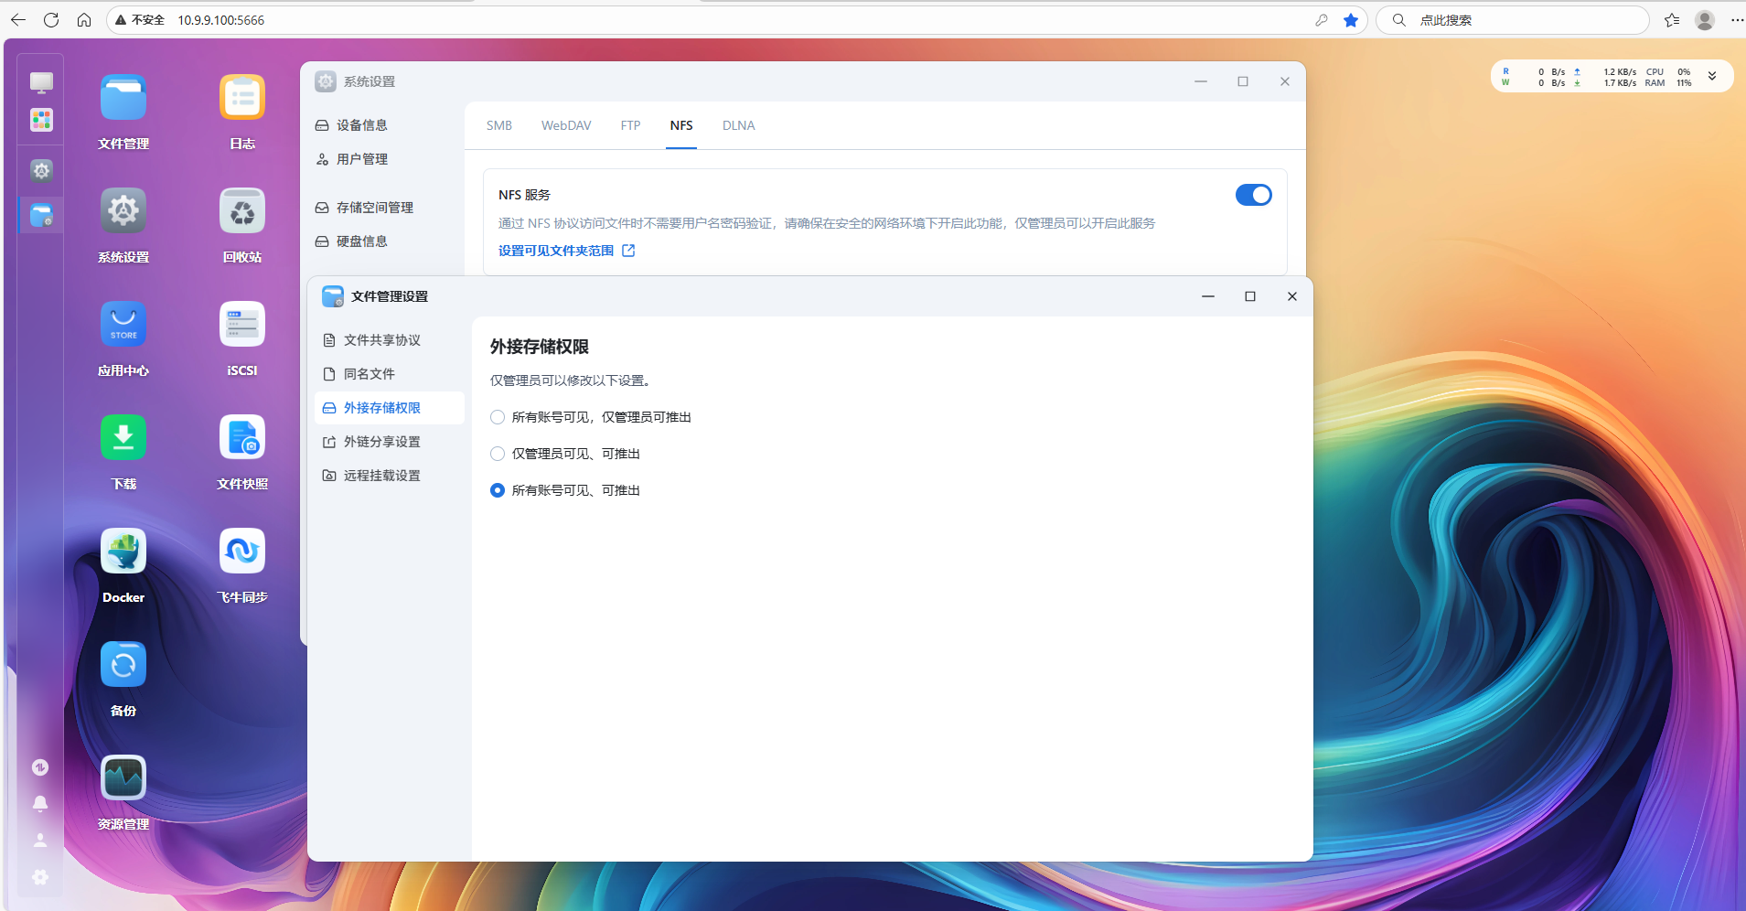1746x911 pixels.
Task: Select 仅管理员可见、可推出 radio option
Action: click(x=498, y=454)
